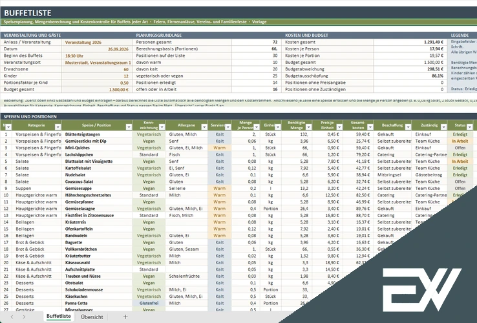Open the Preis je Einheit filter dropdown
The image size is (477, 323).
click(x=339, y=127)
